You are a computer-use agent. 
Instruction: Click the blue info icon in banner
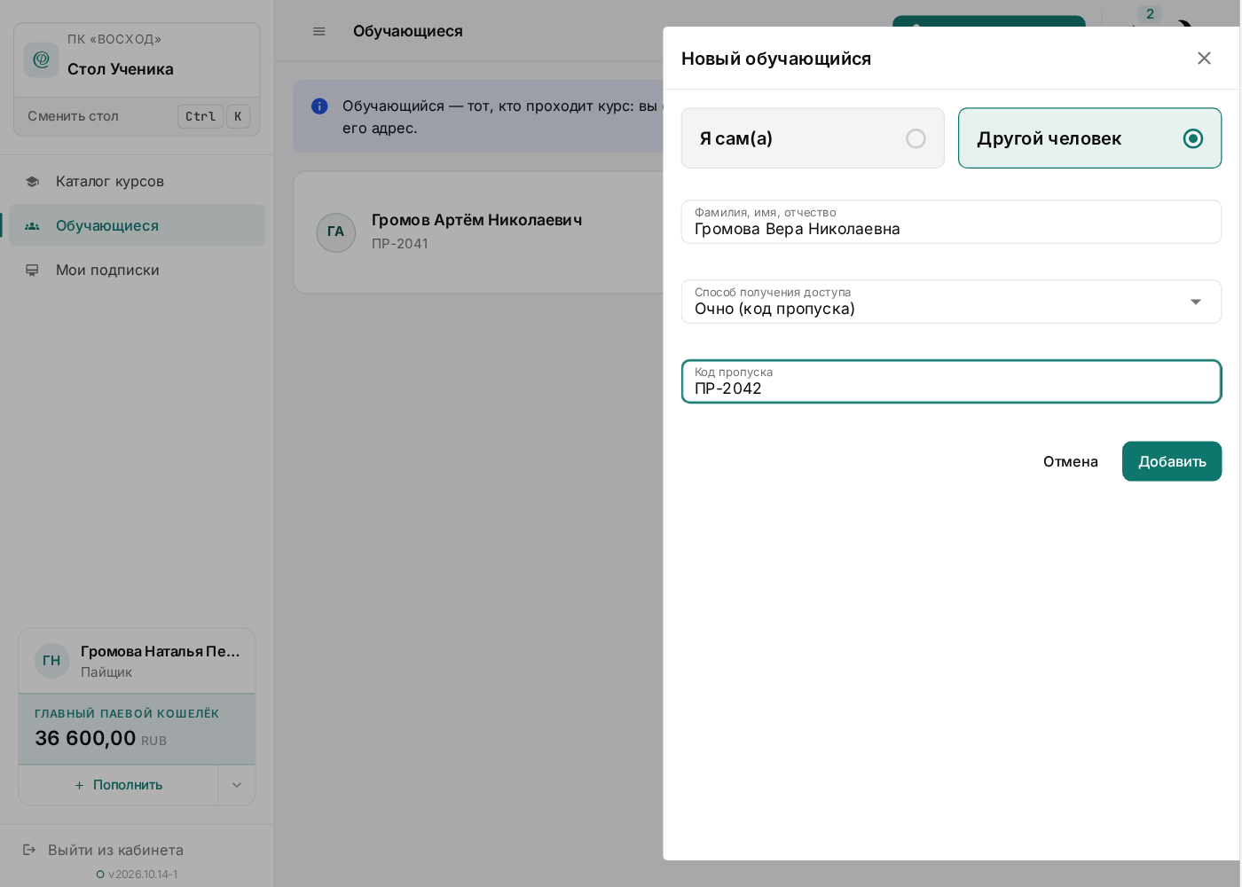click(x=319, y=106)
